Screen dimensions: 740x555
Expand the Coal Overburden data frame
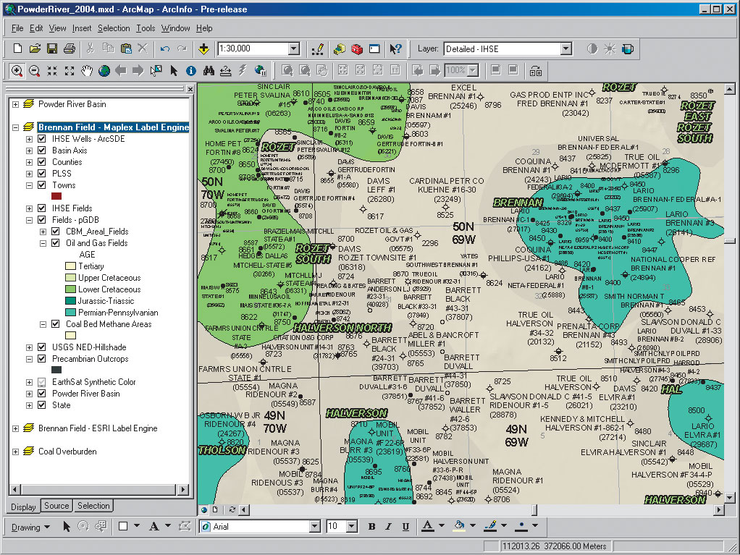click(x=16, y=452)
